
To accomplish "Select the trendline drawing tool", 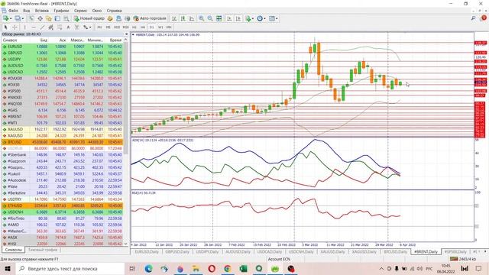I will point(43,27).
